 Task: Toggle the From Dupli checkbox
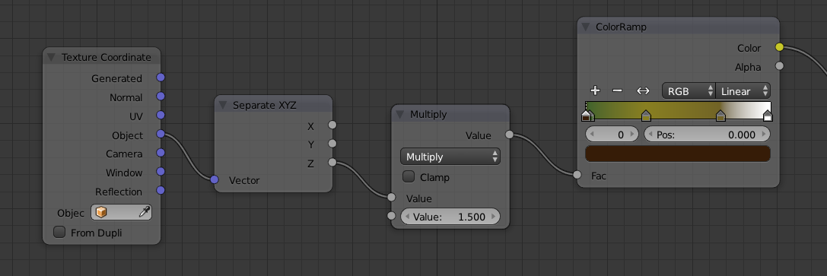tap(59, 232)
